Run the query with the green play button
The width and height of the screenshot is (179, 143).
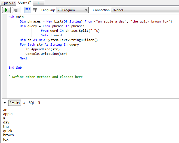[x=7, y=10]
